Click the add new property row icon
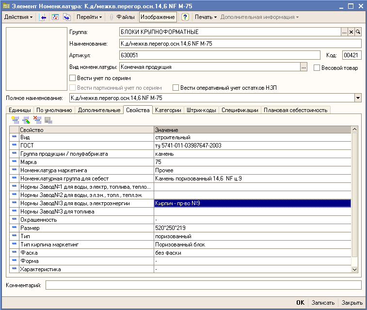367x310 pixels. coord(15,120)
